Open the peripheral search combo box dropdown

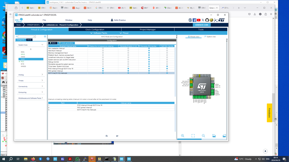(x=34, y=37)
